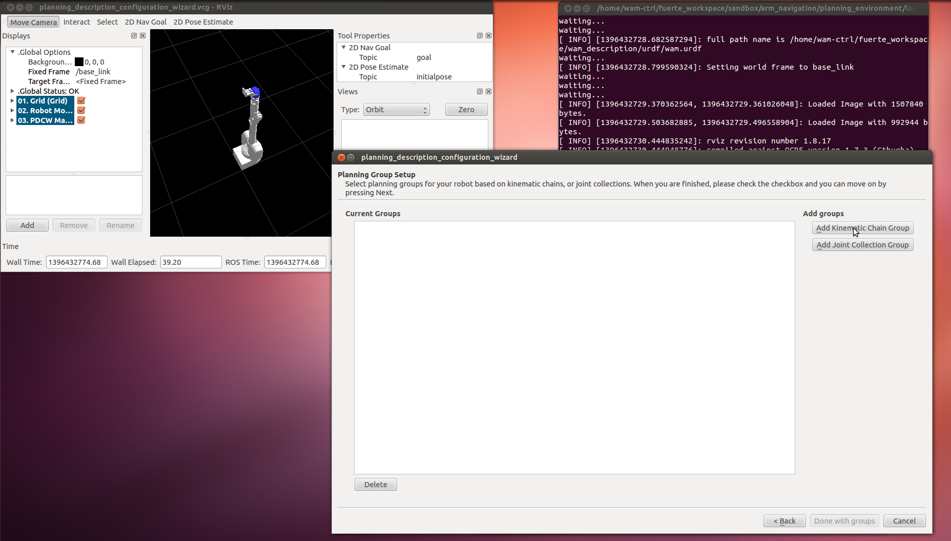This screenshot has width=951, height=541.
Task: Activate the 2D Pose Estimate tool
Action: 203,22
